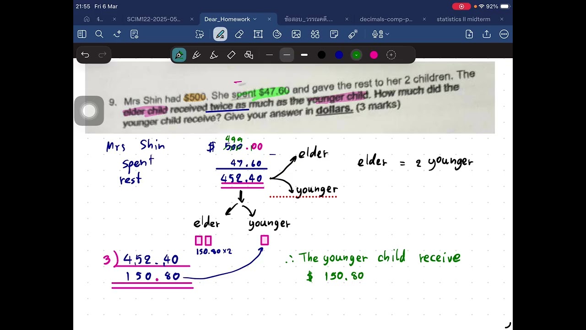Tap the handwritten answer '$ 150.80' in green
586x330 pixels.
click(x=336, y=276)
